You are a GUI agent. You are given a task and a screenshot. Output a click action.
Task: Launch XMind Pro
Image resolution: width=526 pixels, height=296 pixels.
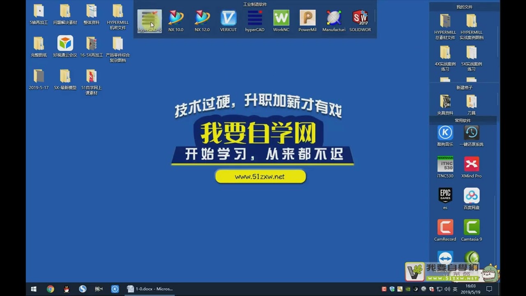471,167
